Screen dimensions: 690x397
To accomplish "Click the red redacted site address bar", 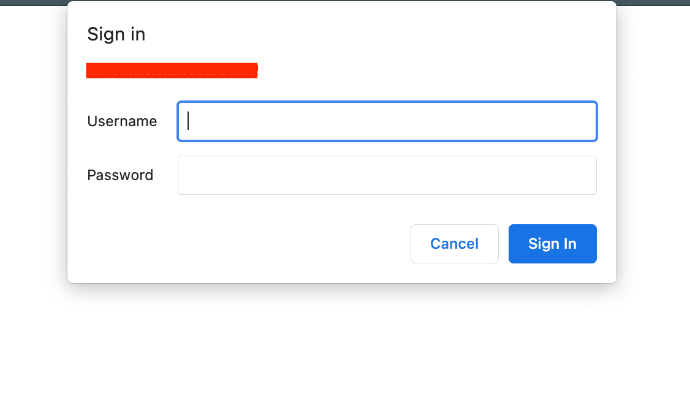I will click(172, 70).
